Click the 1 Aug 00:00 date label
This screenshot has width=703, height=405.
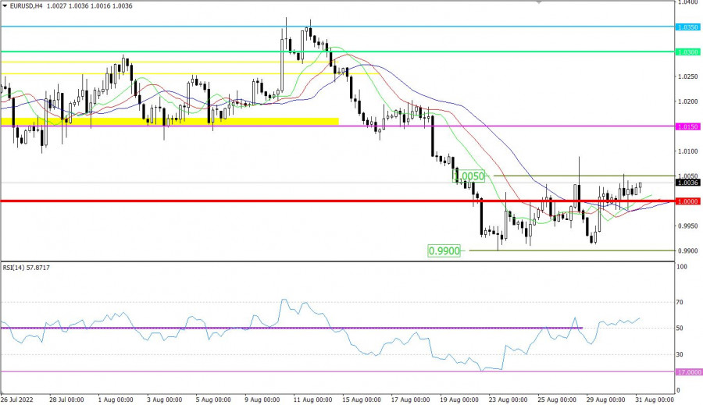116,400
